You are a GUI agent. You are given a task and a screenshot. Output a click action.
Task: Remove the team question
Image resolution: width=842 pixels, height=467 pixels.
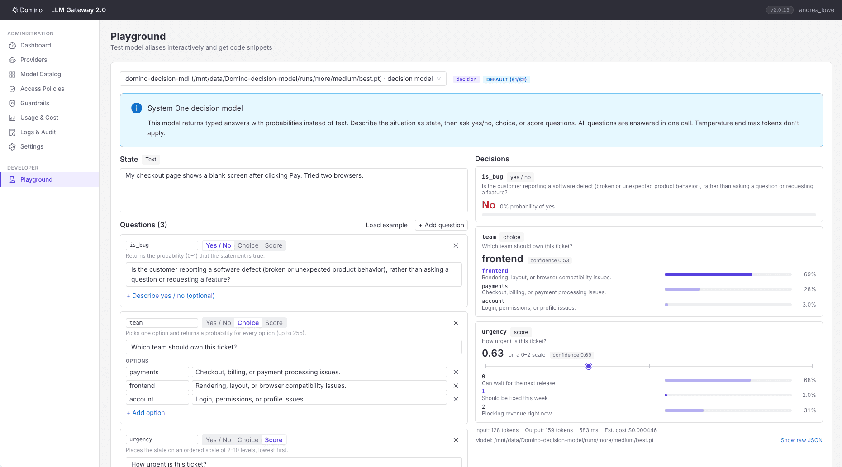point(456,323)
